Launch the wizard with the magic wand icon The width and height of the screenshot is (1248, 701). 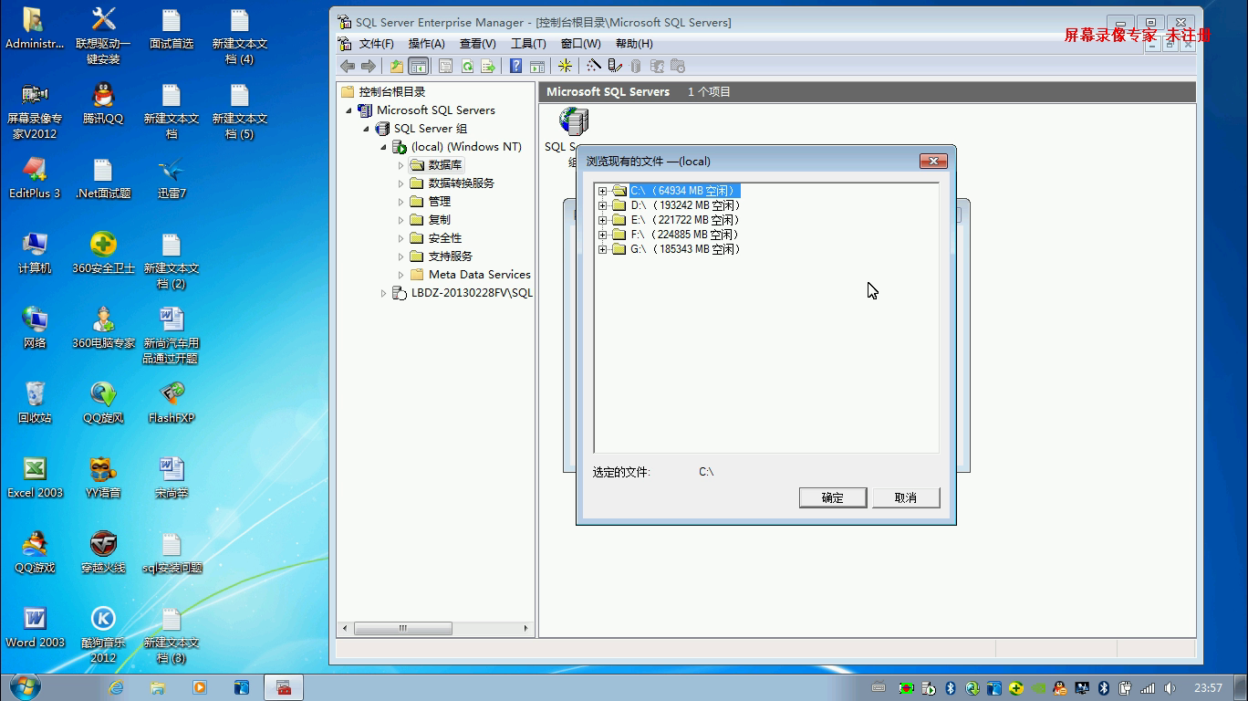coord(594,66)
